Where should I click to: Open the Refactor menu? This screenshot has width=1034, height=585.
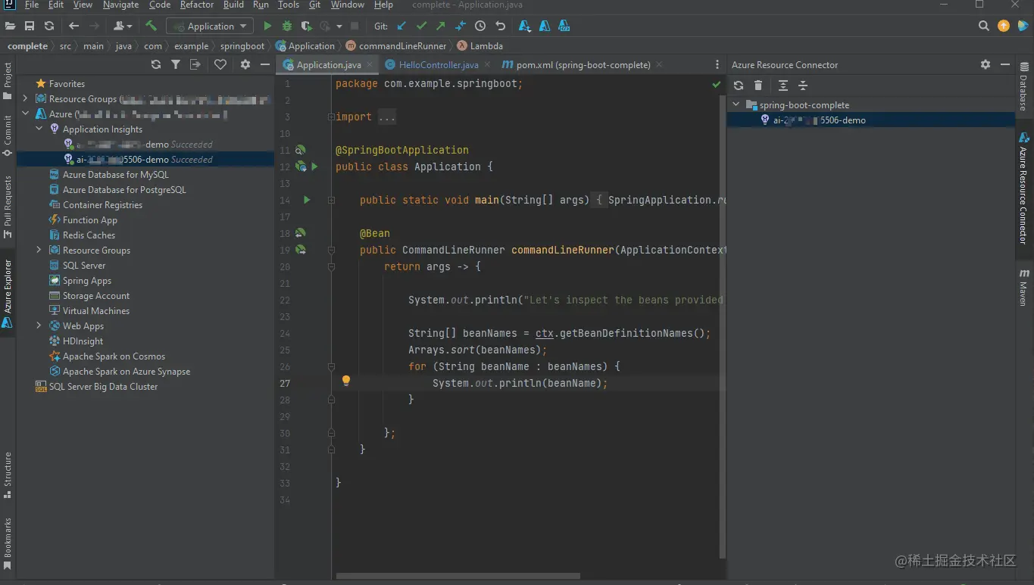[x=196, y=5]
